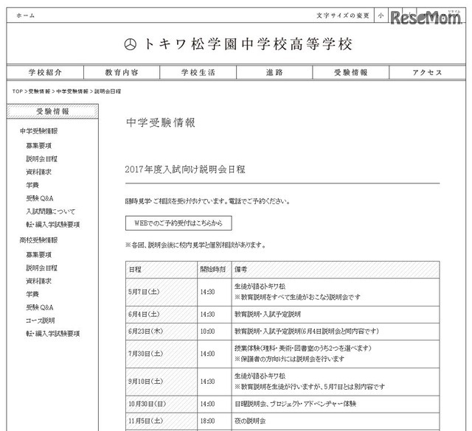
Task: Click the 文字サイズの変更 label
Action: (342, 15)
